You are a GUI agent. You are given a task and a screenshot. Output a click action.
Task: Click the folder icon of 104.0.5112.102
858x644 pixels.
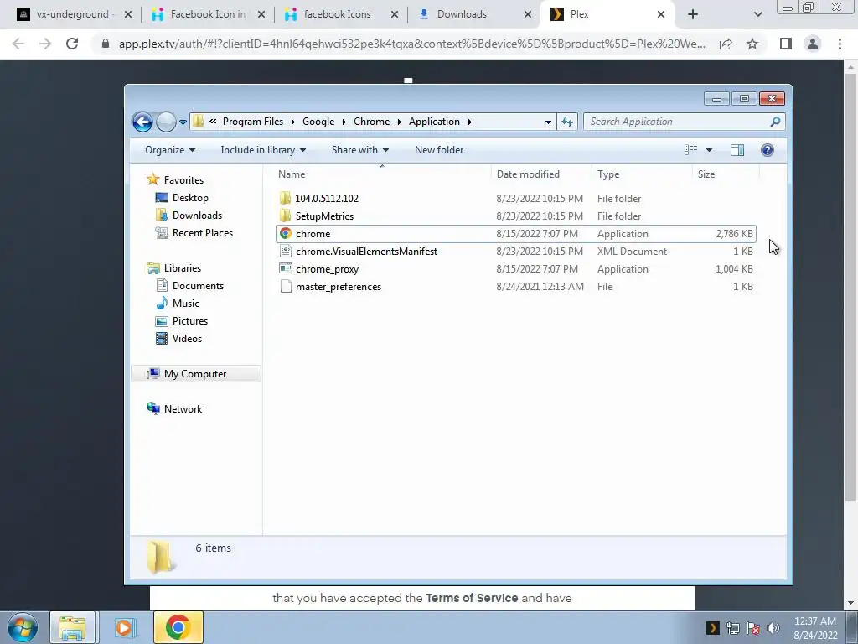click(x=285, y=198)
